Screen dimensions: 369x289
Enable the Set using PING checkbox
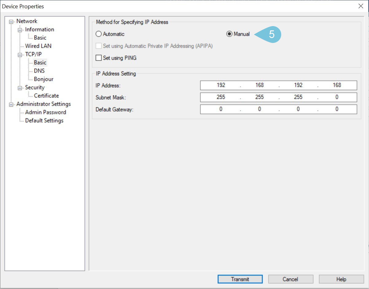click(x=99, y=58)
